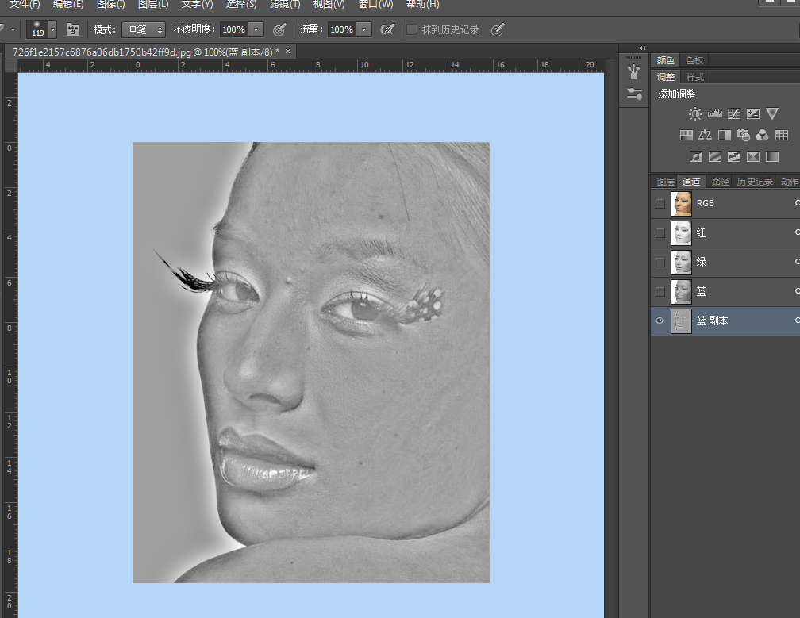Select the 红 channel thumbnail
Viewport: 800px width, 618px height.
681,232
